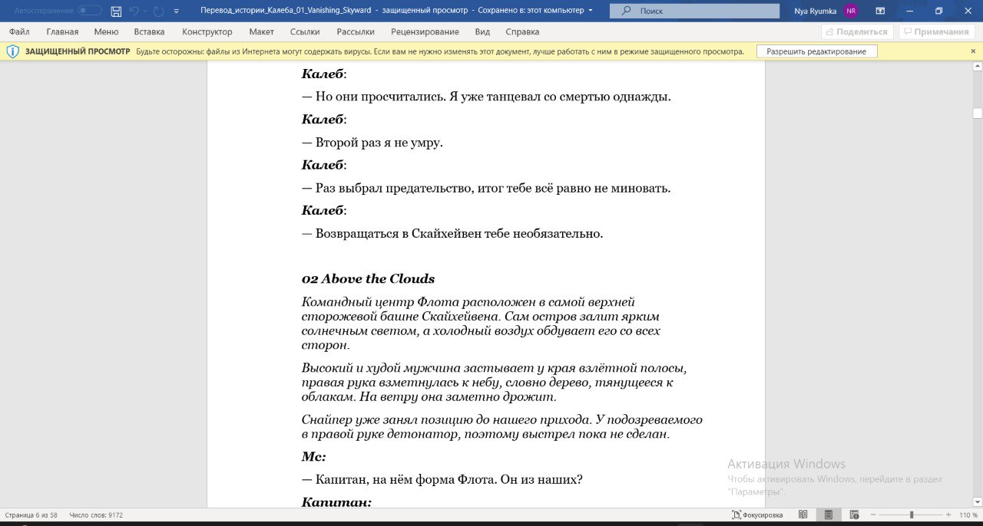The height and width of the screenshot is (526, 983).
Task: Select the Print Layout view icon
Action: point(829,515)
